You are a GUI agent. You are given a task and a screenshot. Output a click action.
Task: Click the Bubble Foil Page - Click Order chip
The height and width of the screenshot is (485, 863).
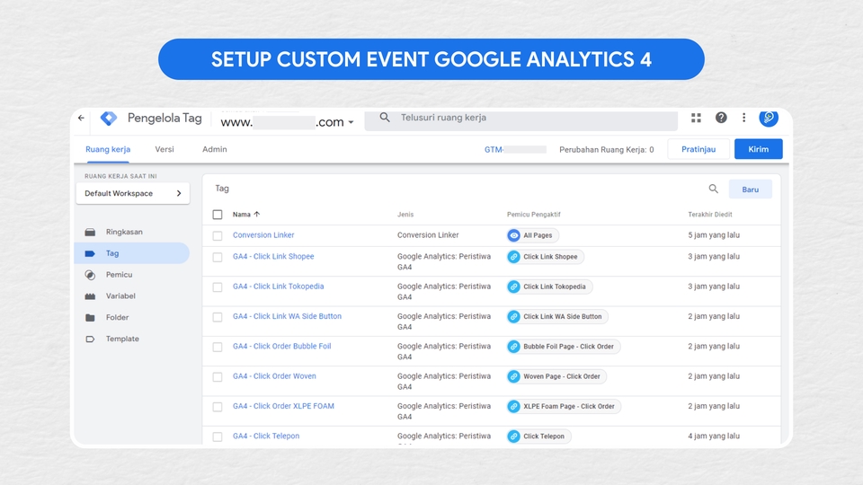click(x=565, y=347)
